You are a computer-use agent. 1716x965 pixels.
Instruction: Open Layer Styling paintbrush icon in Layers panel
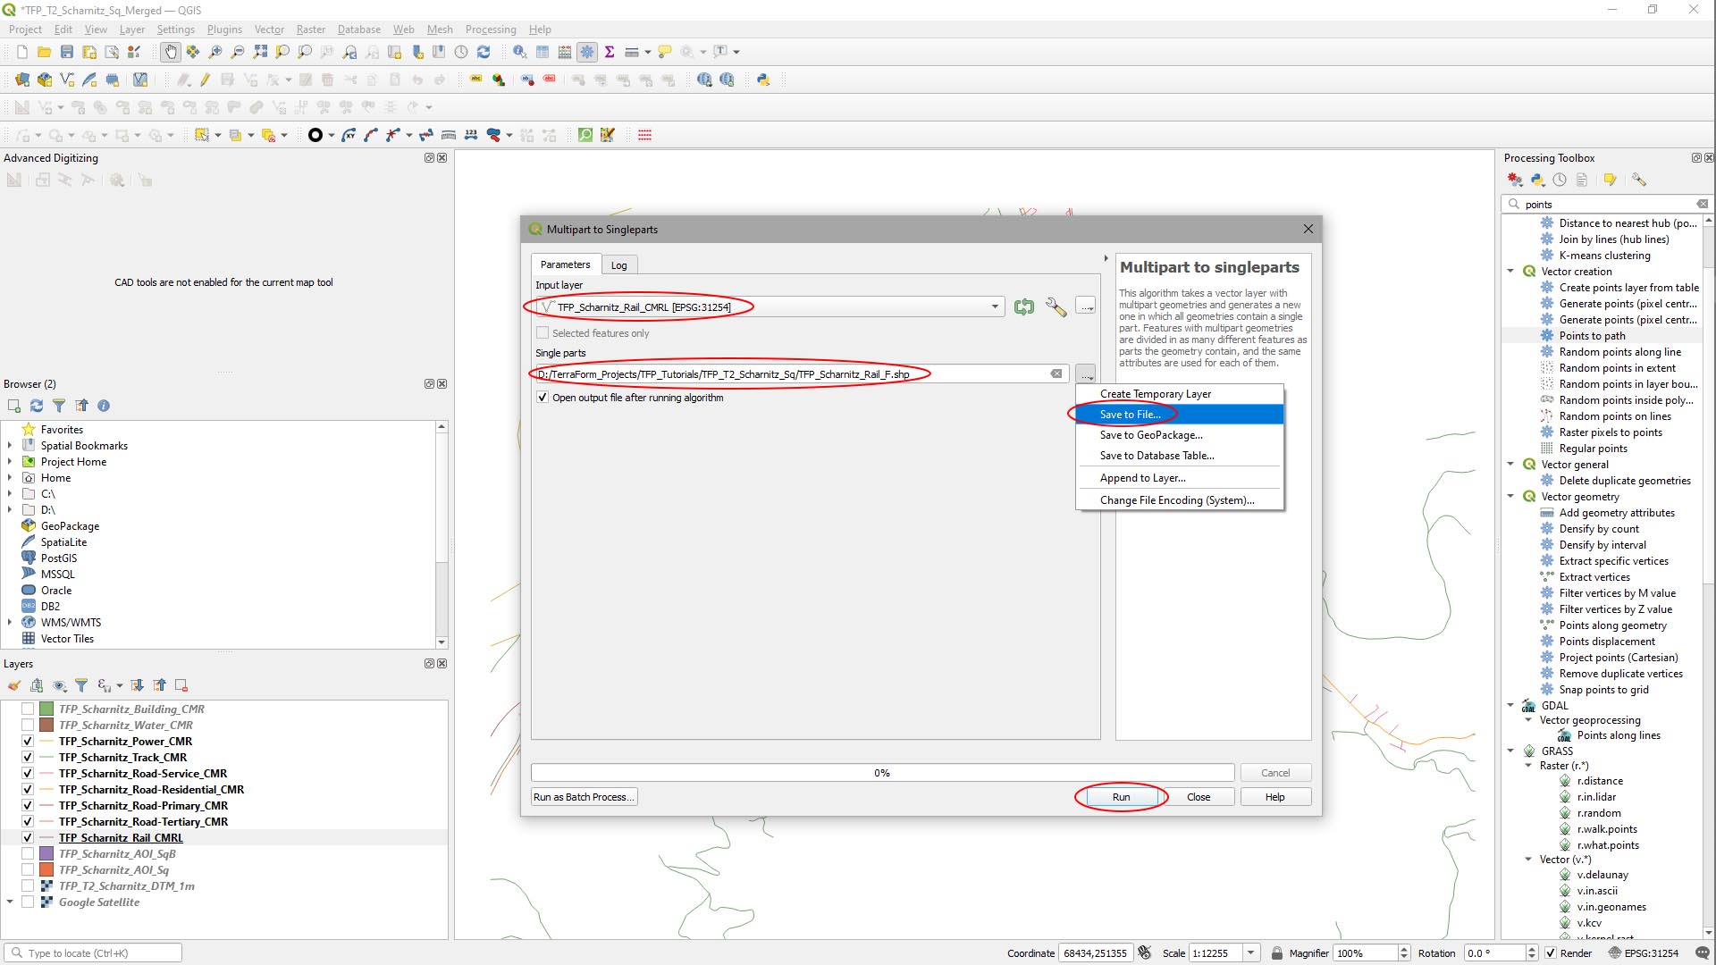pos(13,685)
